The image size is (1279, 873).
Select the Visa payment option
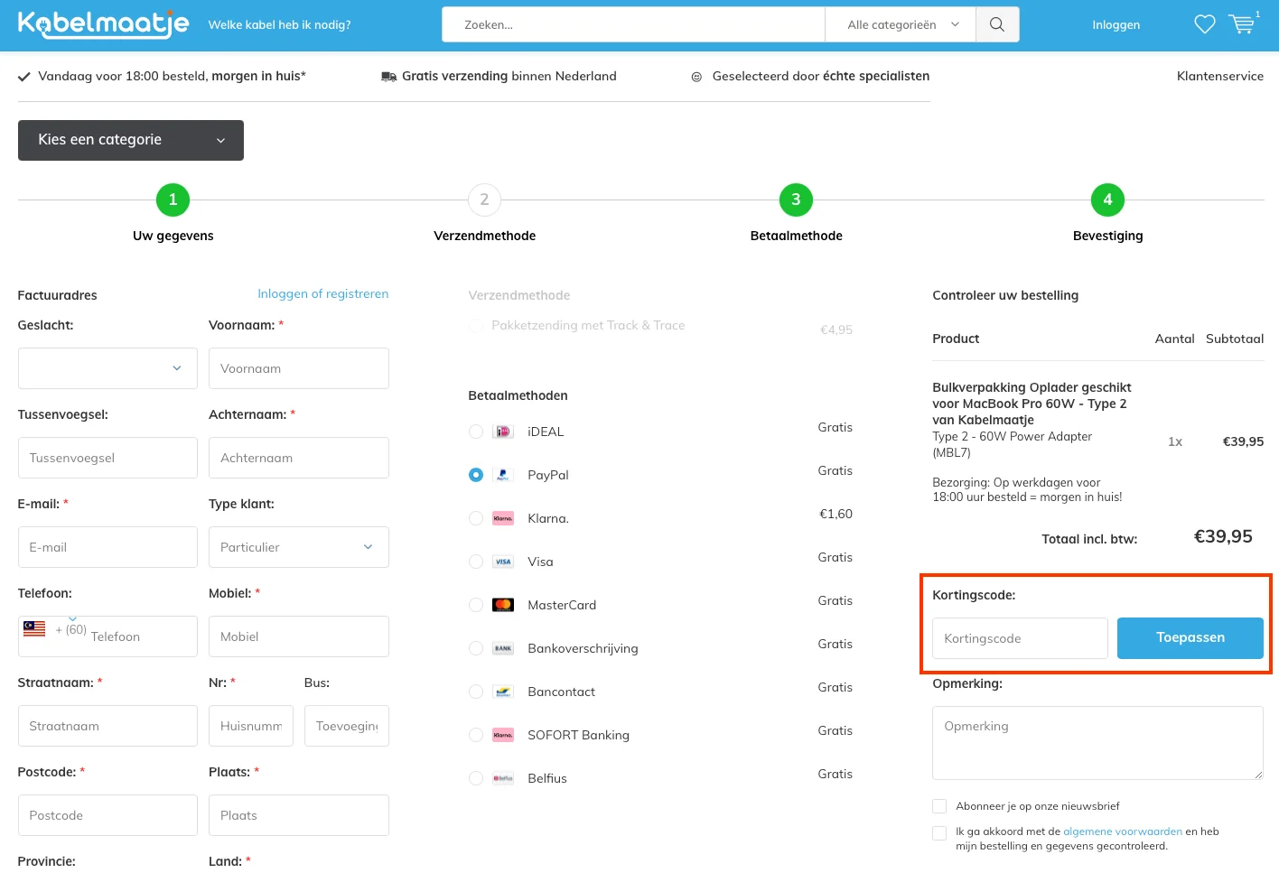point(476,562)
